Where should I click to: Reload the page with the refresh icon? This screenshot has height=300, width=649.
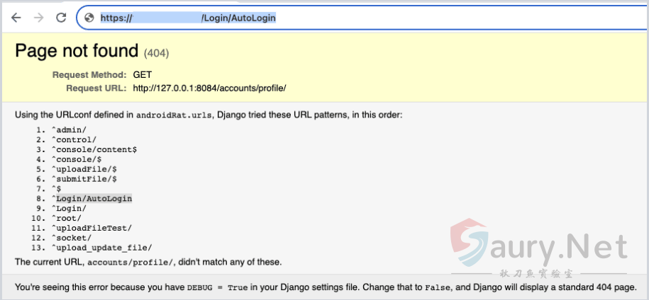(61, 18)
